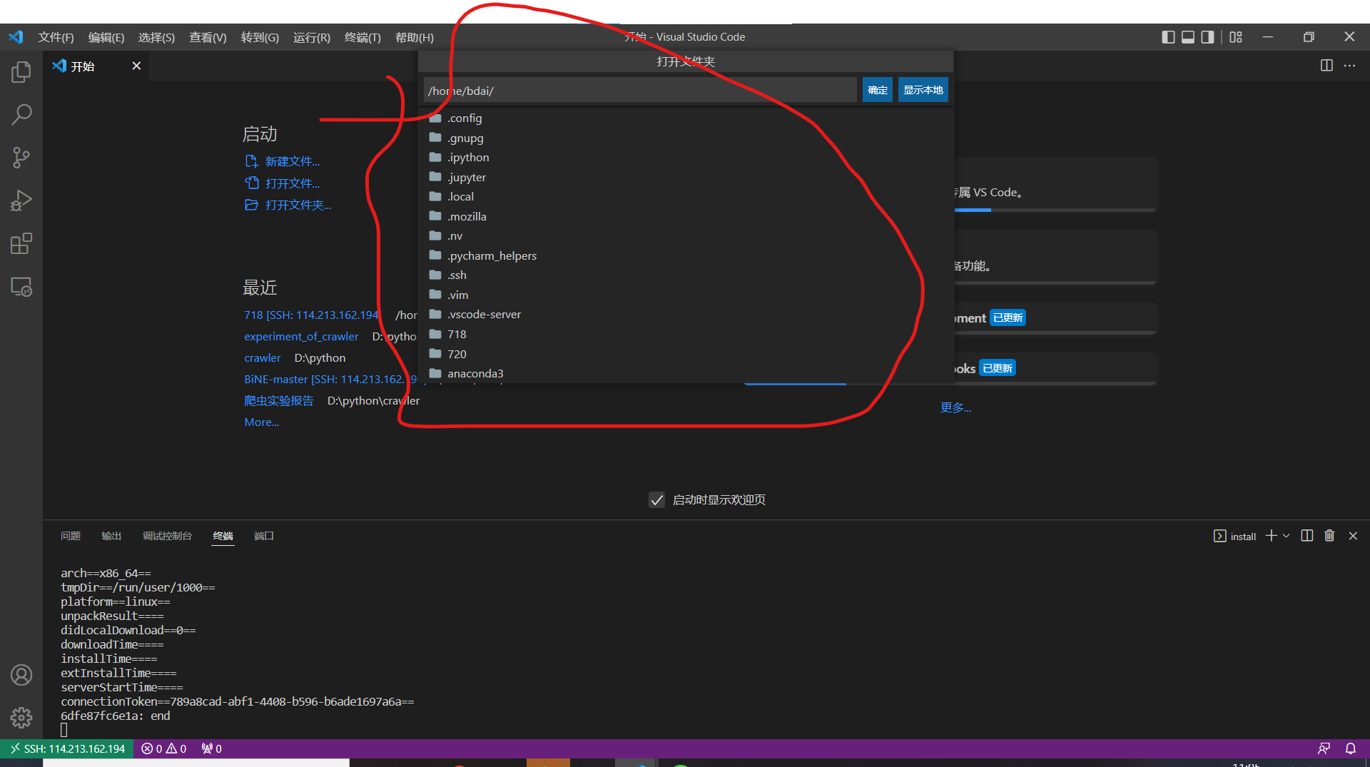Open the Explorer view in activity bar
The width and height of the screenshot is (1370, 767).
tap(21, 71)
